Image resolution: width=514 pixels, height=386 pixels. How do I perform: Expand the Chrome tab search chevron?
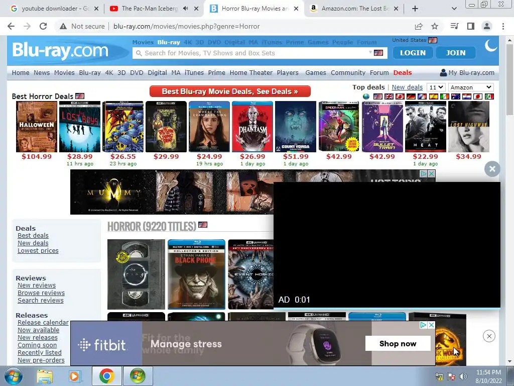click(x=454, y=9)
